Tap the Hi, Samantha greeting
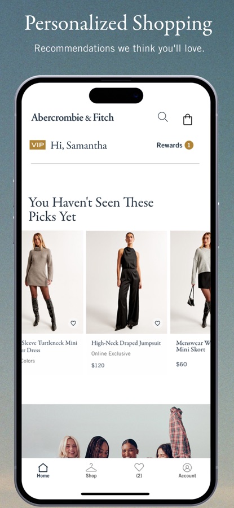 tap(78, 146)
